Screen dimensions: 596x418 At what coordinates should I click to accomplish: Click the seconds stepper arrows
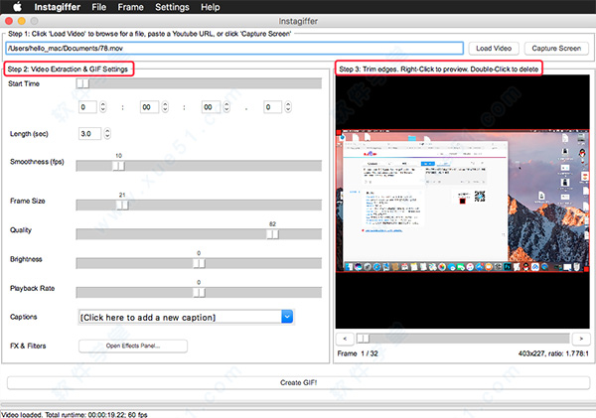pos(226,107)
